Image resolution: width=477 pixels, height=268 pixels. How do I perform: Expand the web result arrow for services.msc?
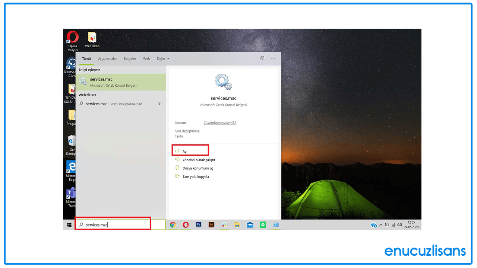pyautogui.click(x=159, y=104)
